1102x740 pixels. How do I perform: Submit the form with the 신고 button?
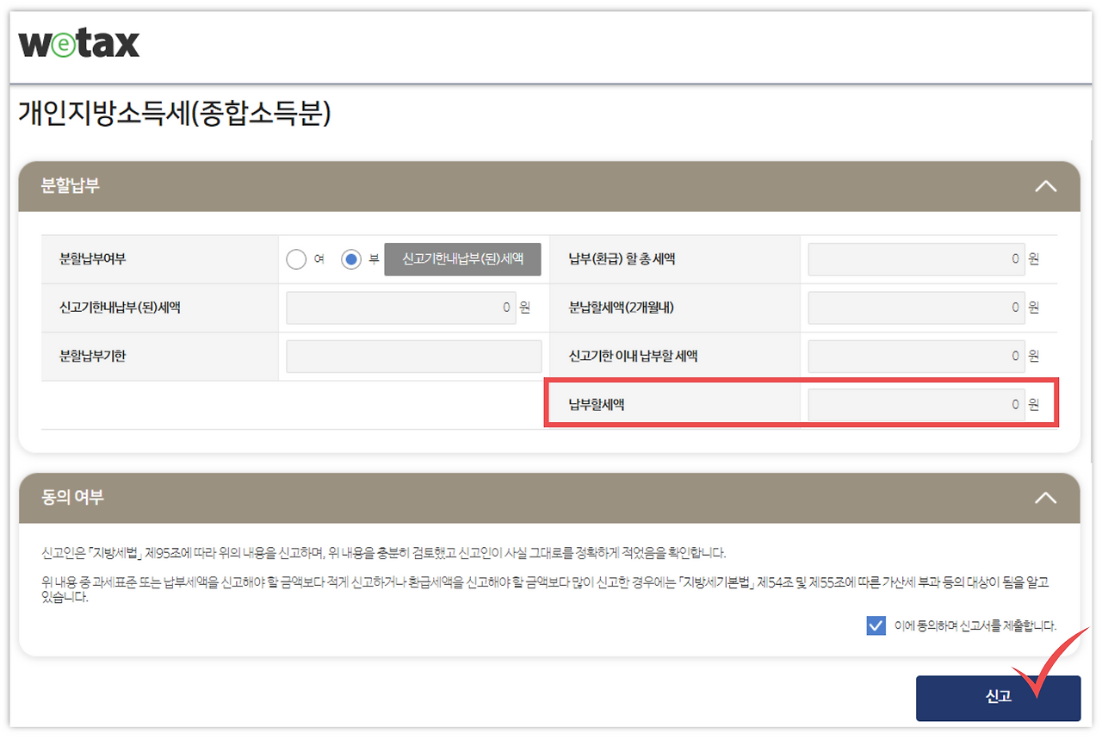coord(998,698)
